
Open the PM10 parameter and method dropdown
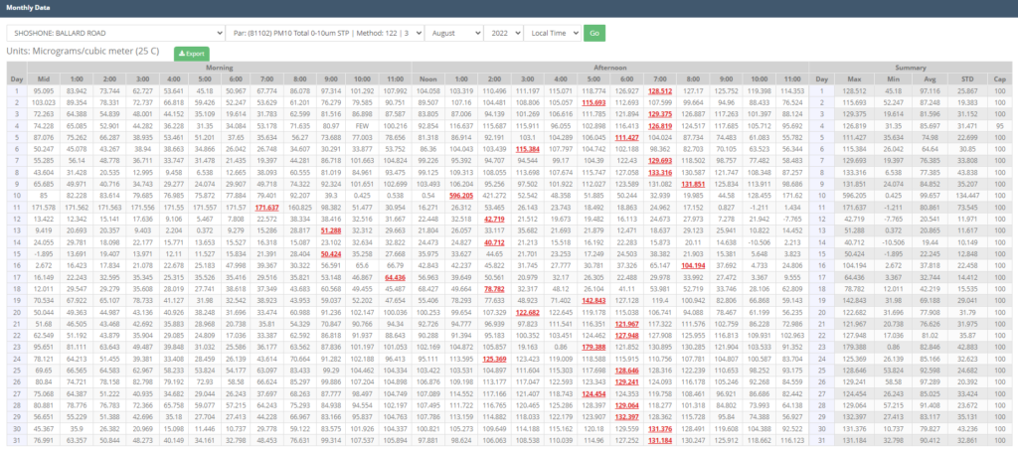(x=325, y=33)
